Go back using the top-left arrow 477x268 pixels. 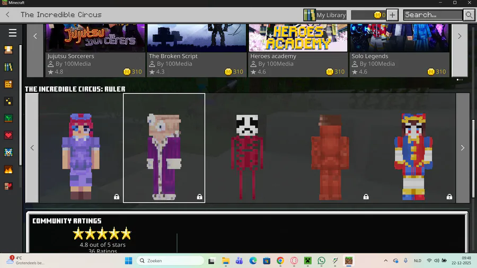click(x=7, y=15)
